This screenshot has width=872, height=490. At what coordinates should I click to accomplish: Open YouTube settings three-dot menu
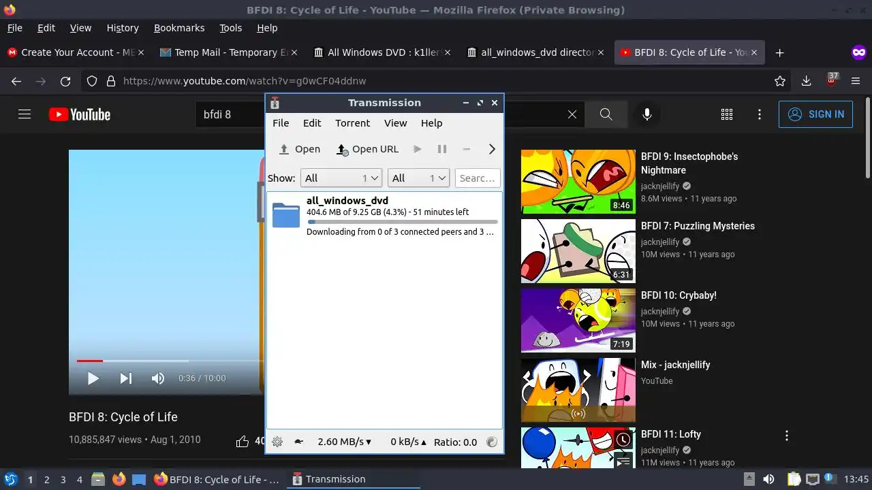pyautogui.click(x=760, y=114)
